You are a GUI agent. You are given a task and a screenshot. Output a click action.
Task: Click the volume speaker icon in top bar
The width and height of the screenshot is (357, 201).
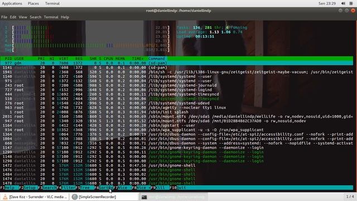[x=343, y=3]
